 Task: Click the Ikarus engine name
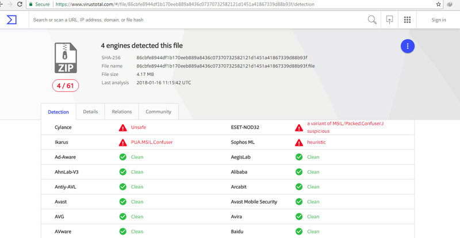click(62, 142)
